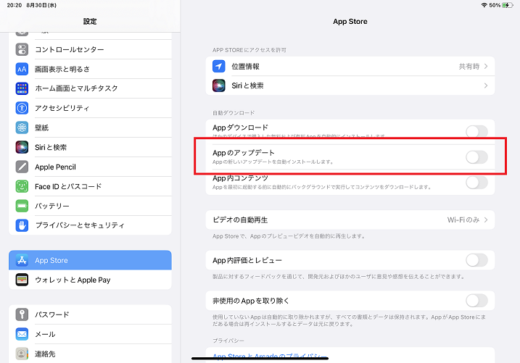The height and width of the screenshot is (363, 520).
Task: Tap the location arrow icon for 位置情報
Action: [218, 66]
